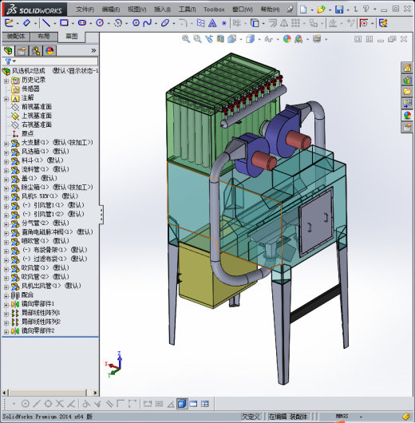Activate the Smart Dimension tool
The image size is (415, 423).
coord(26,23)
